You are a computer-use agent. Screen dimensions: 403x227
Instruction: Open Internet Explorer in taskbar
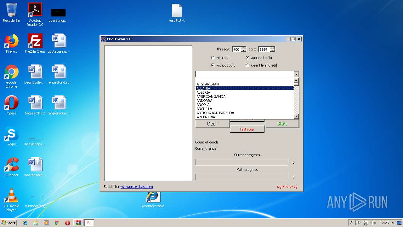(x=25, y=223)
